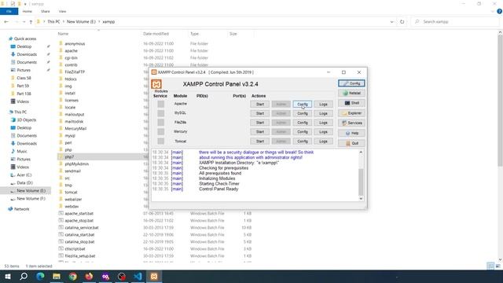Select the htdocs folder

tap(71, 79)
